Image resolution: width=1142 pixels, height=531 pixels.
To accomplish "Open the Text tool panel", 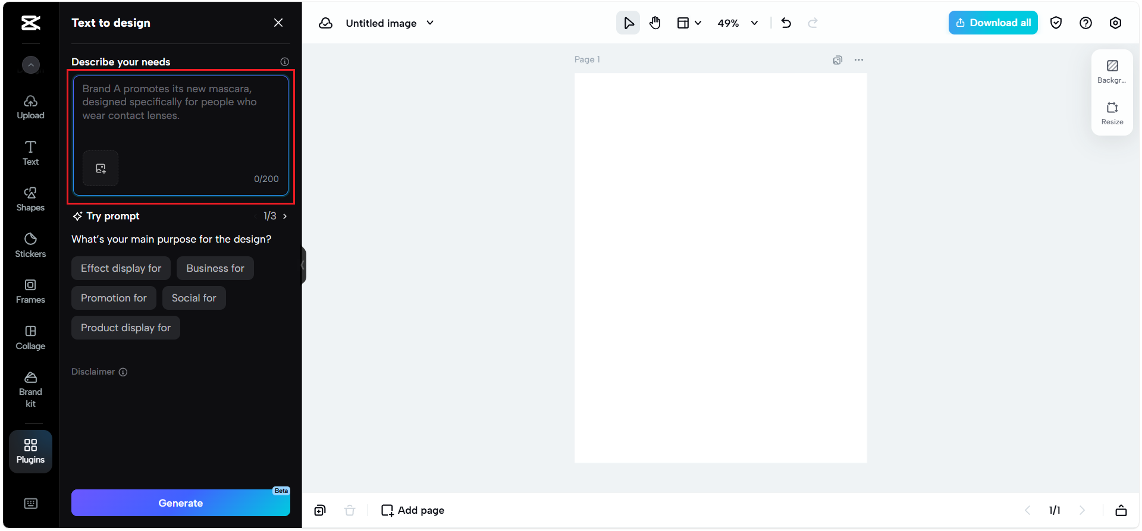I will coord(30,153).
